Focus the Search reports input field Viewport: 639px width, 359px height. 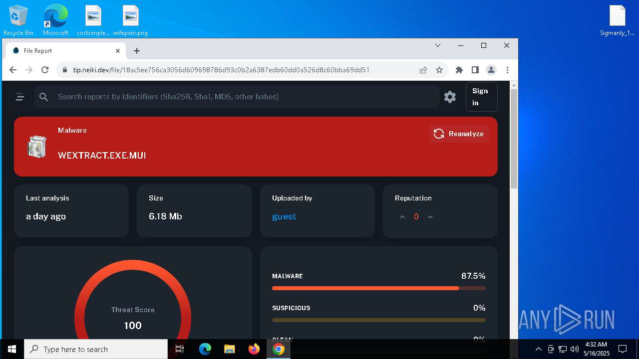[237, 97]
